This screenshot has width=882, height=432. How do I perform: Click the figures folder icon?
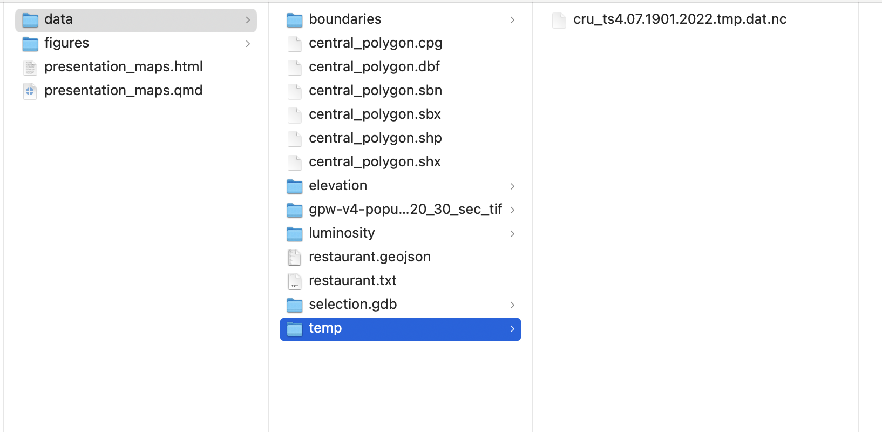[30, 44]
